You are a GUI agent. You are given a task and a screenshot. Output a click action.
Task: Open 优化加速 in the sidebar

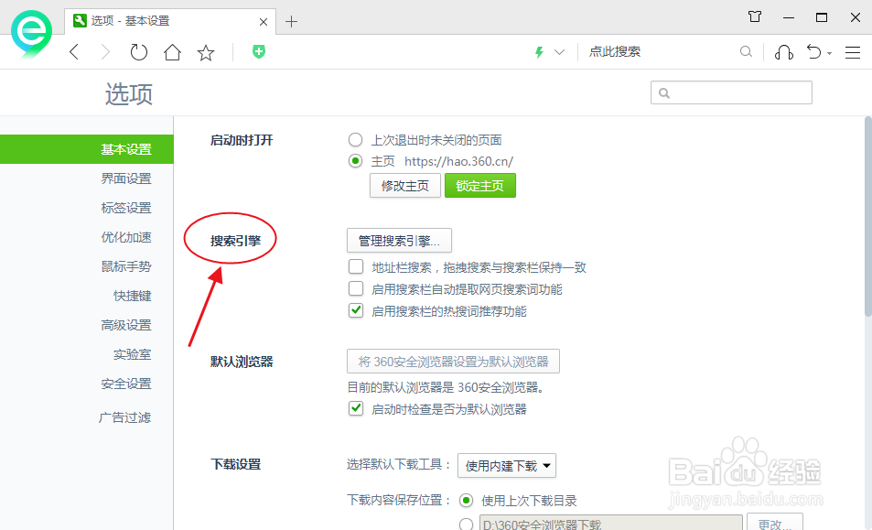pos(125,237)
